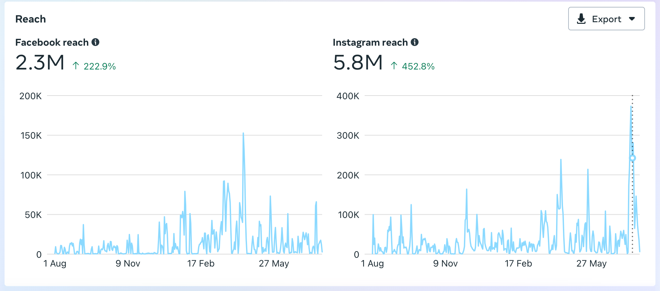Click the Instagram reach info icon
This screenshot has width=660, height=291.
[x=415, y=42]
